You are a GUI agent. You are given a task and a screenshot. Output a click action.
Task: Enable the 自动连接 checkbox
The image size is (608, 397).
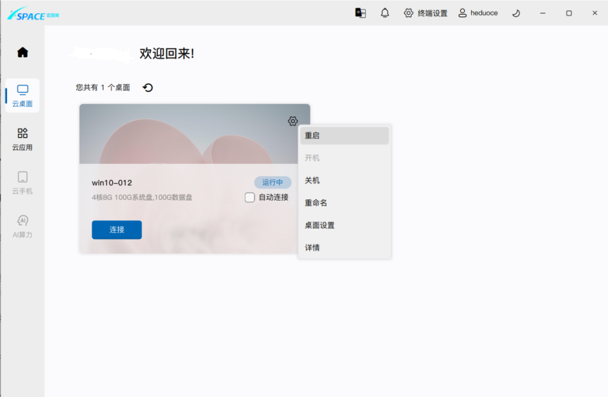pyautogui.click(x=250, y=197)
